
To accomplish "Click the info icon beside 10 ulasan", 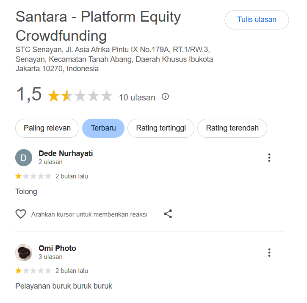I will pos(166,97).
